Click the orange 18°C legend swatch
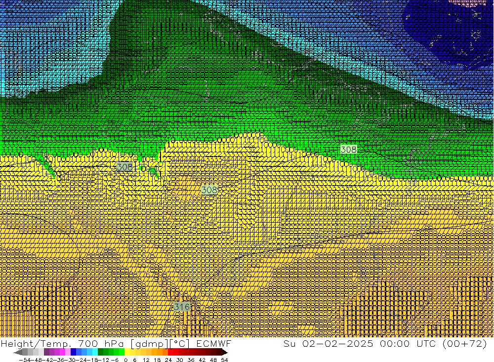Image resolution: width=494 pixels, height=362 pixels. 160,352
